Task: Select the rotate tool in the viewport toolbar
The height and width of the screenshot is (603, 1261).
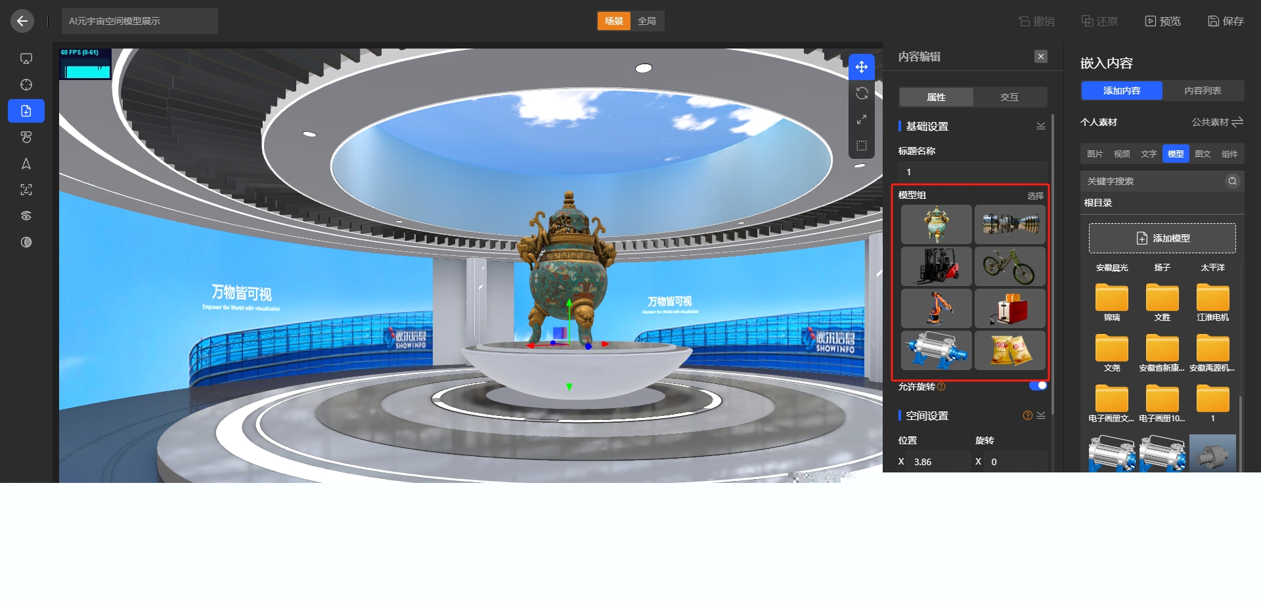Action: click(x=862, y=93)
